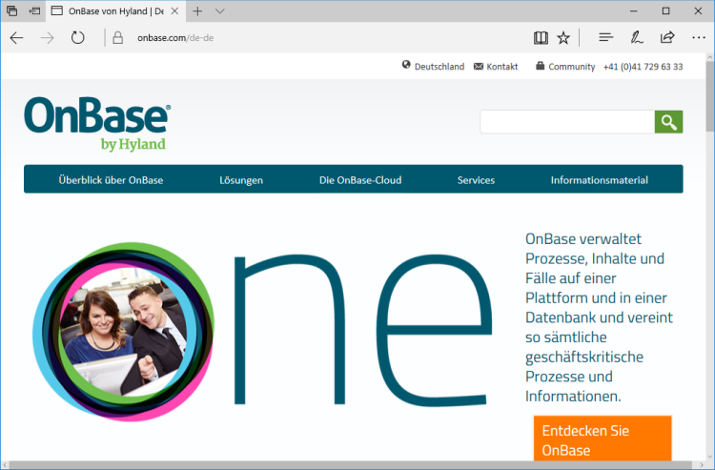Select Die OnBase-Cloud navigation item
This screenshot has width=715, height=470.
[360, 180]
